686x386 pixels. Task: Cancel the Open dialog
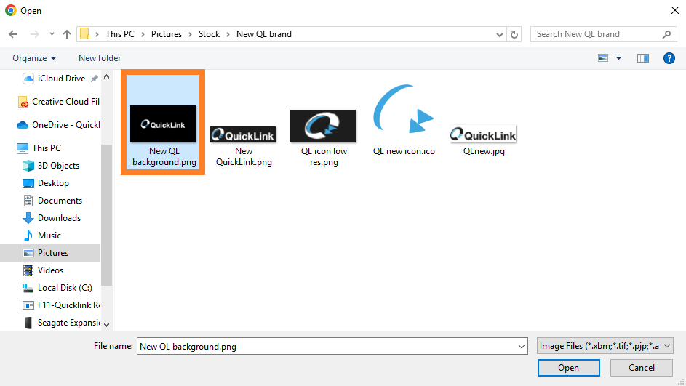(x=642, y=368)
